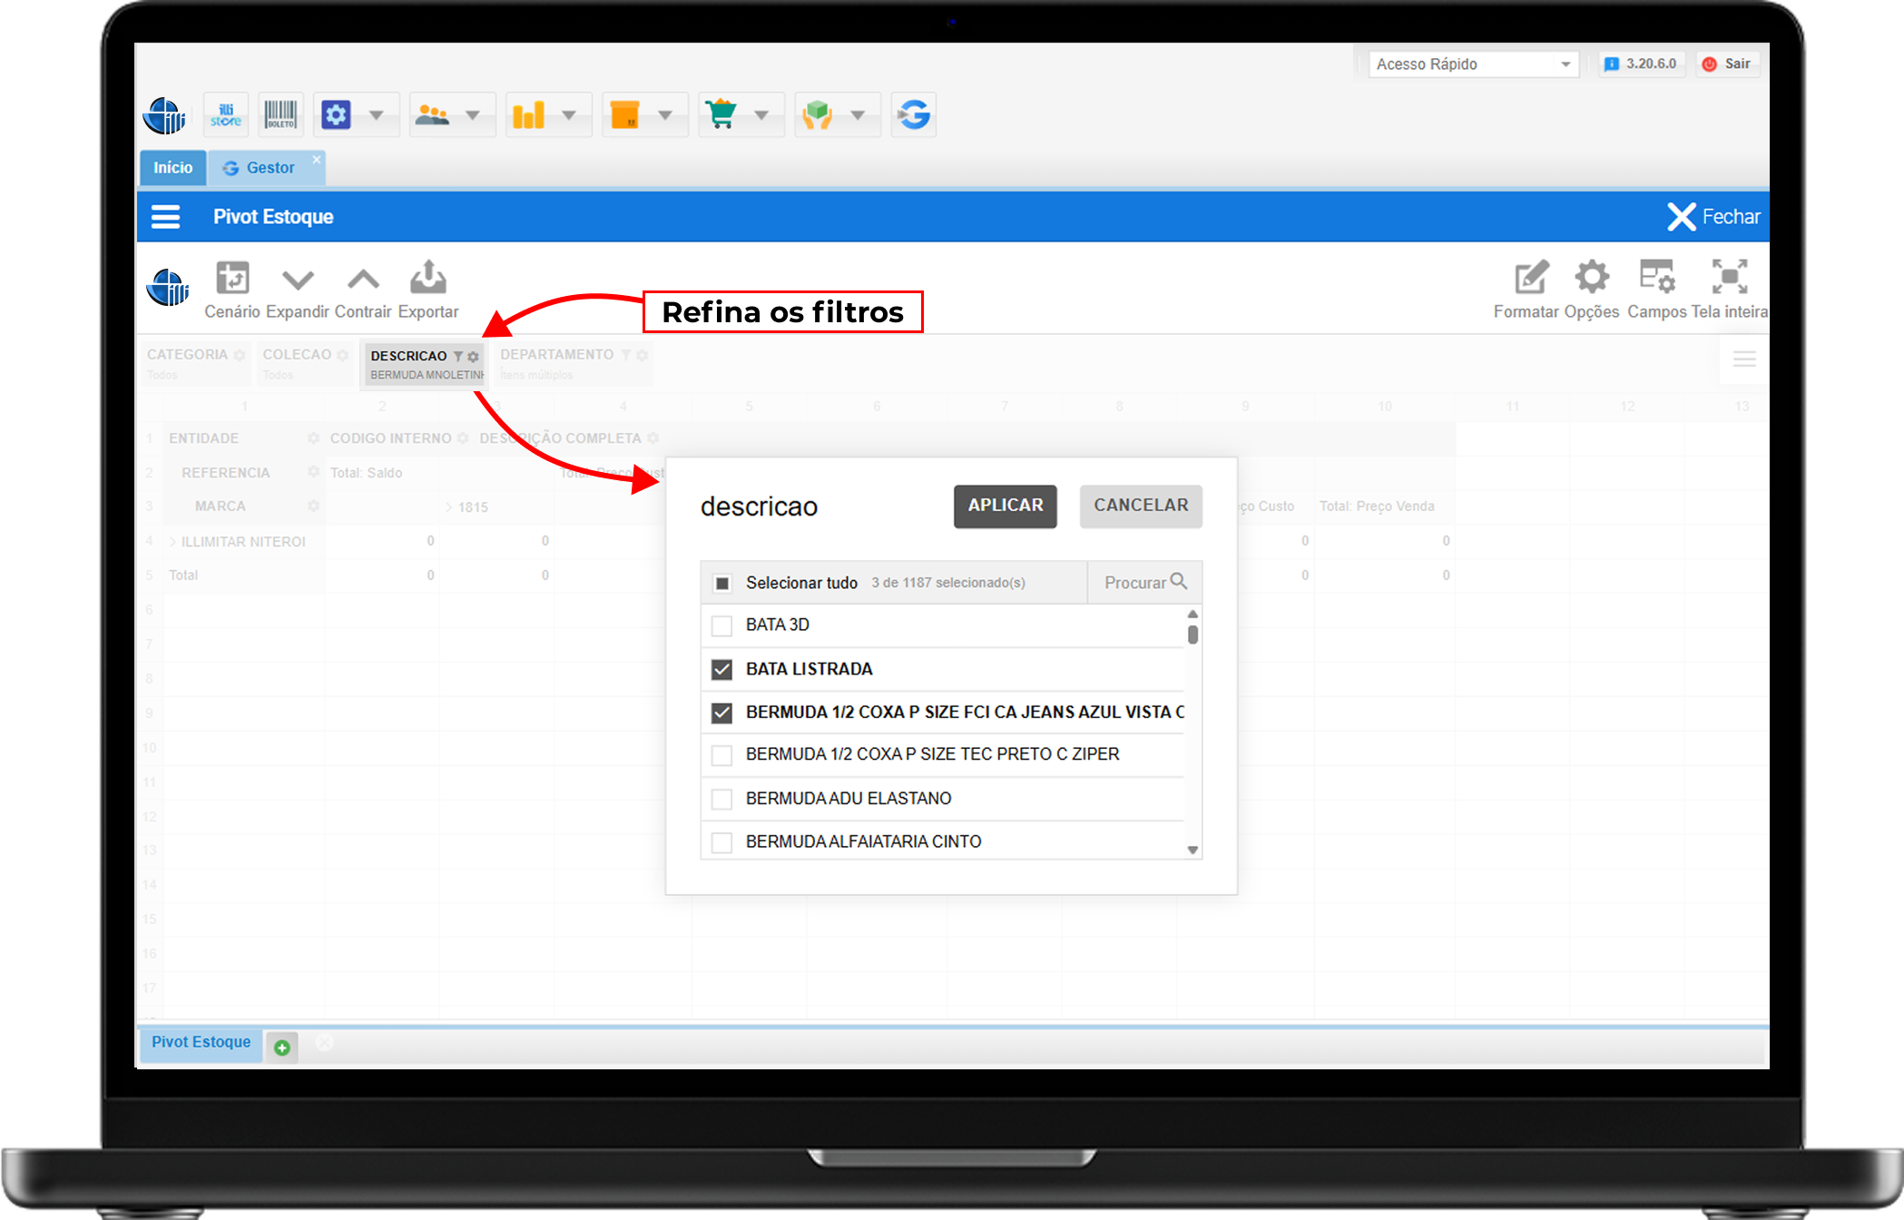This screenshot has height=1220, width=1904.
Task: Select the Pivot Estoque bottom tab
Action: pos(201,1042)
